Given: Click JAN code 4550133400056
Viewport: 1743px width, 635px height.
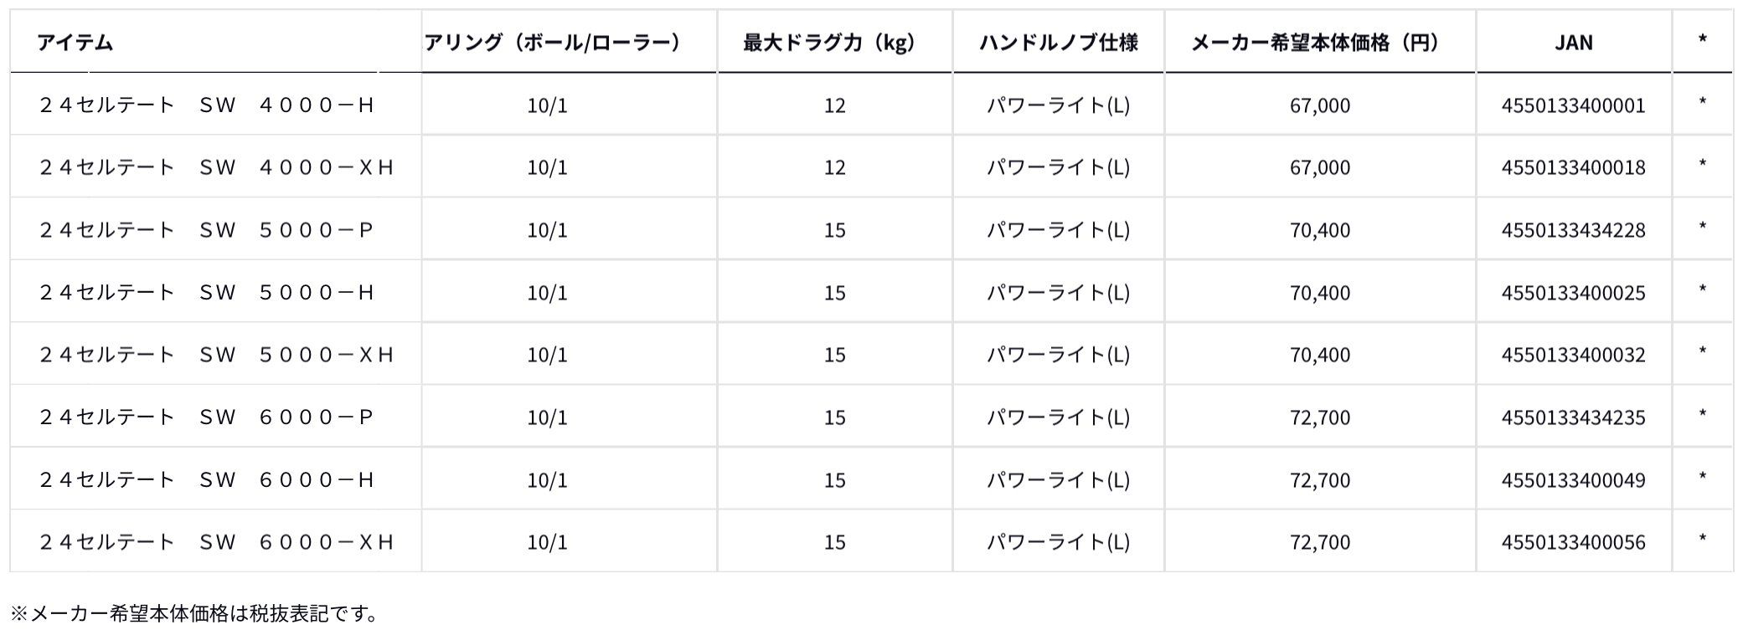Looking at the screenshot, I should click(1573, 542).
